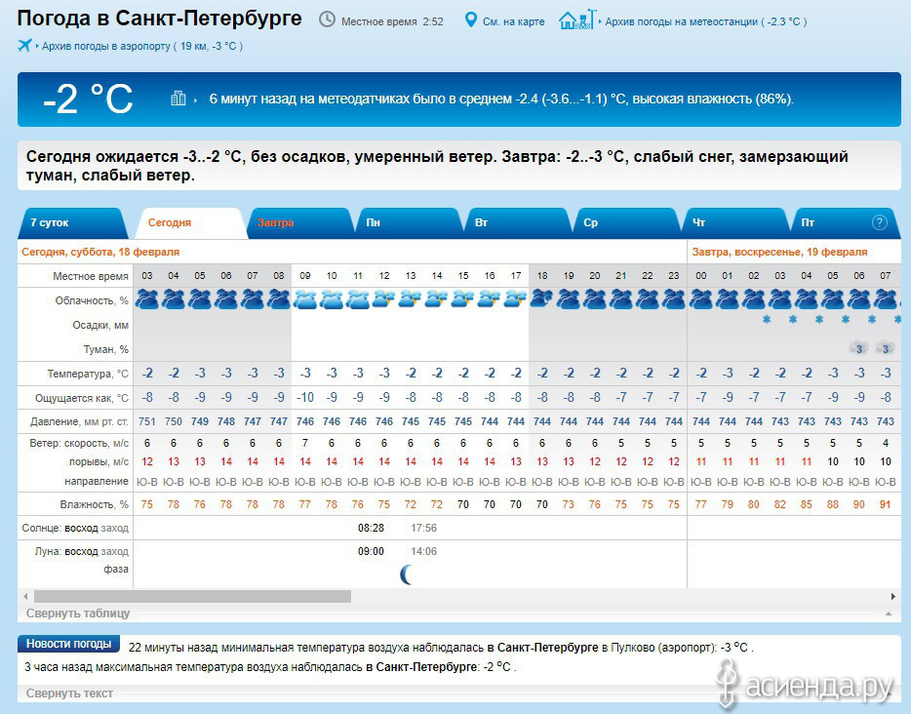Click wind speed '7' at hour 09

tap(305, 443)
